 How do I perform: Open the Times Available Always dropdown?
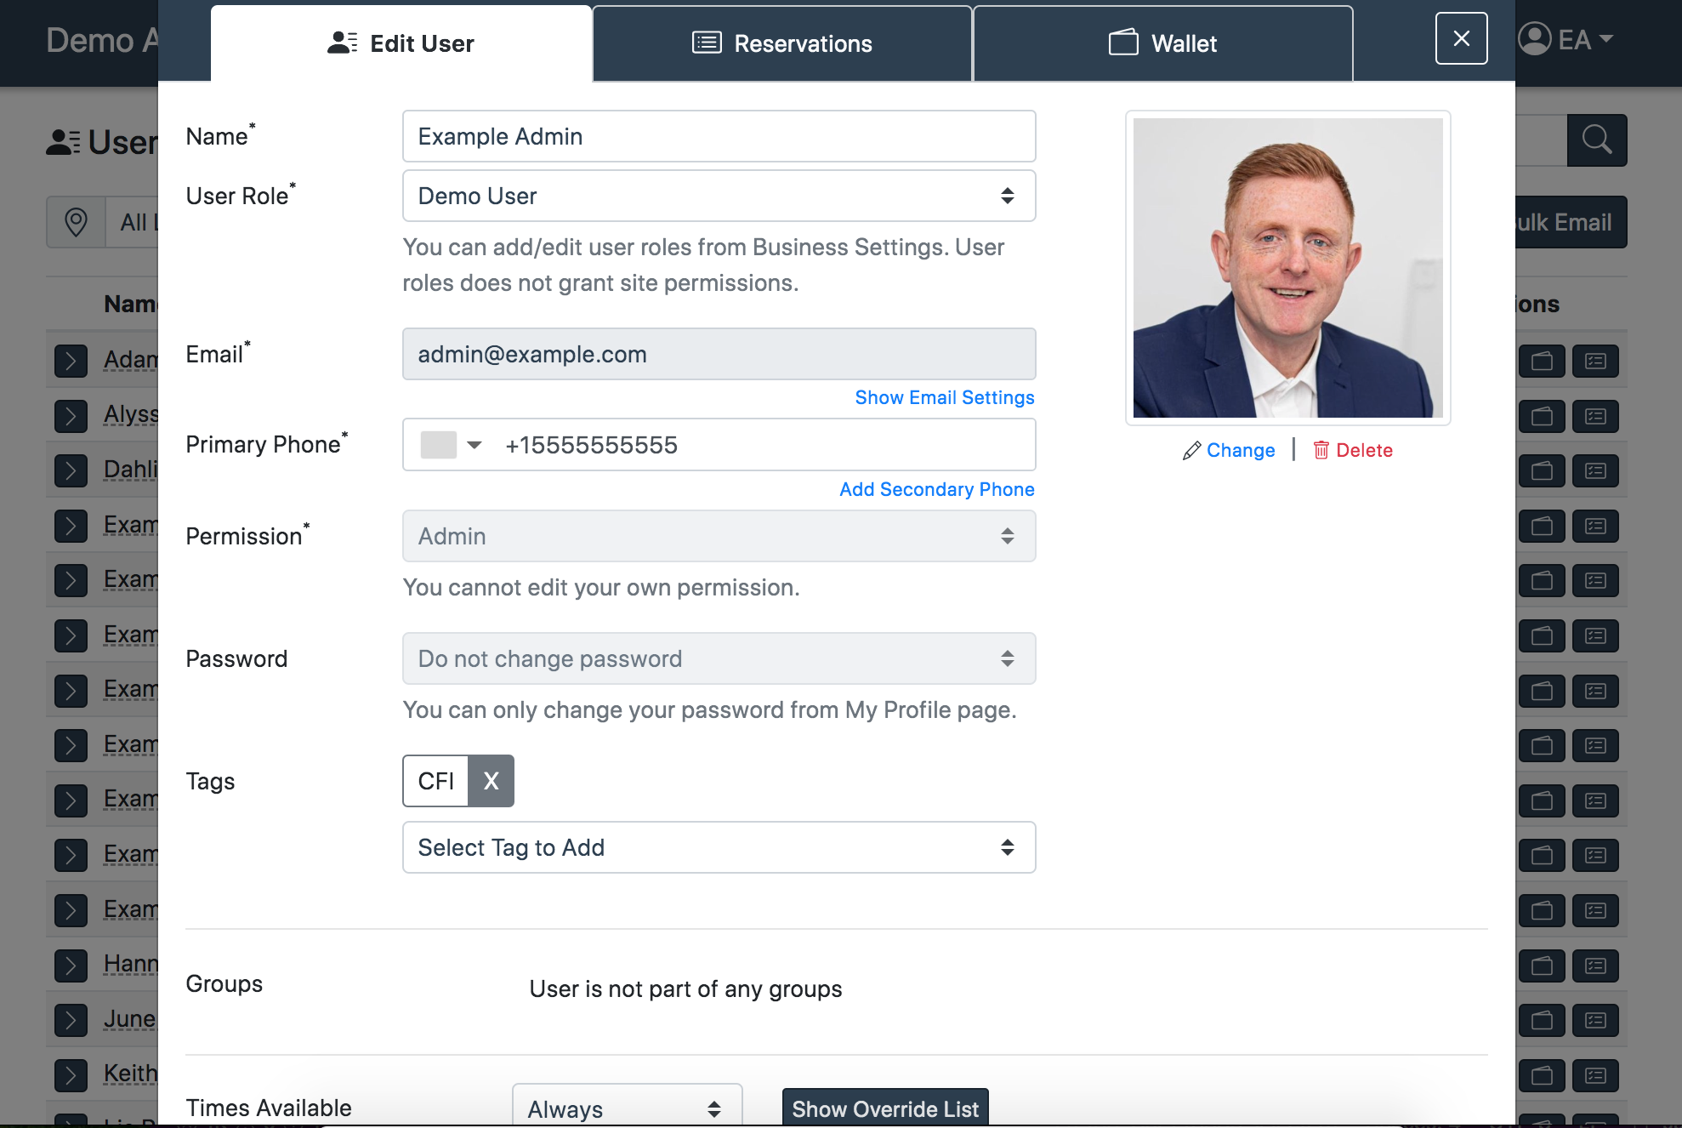(x=627, y=1108)
